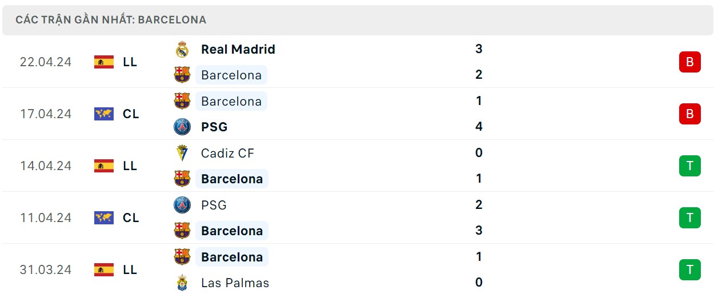Click the Cadiz CF club crest
Screen dimensions: 714x294
pyautogui.click(x=182, y=153)
